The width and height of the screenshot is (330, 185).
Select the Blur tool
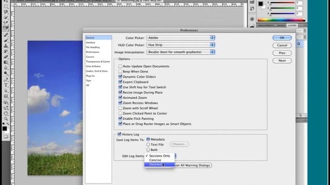(6, 68)
